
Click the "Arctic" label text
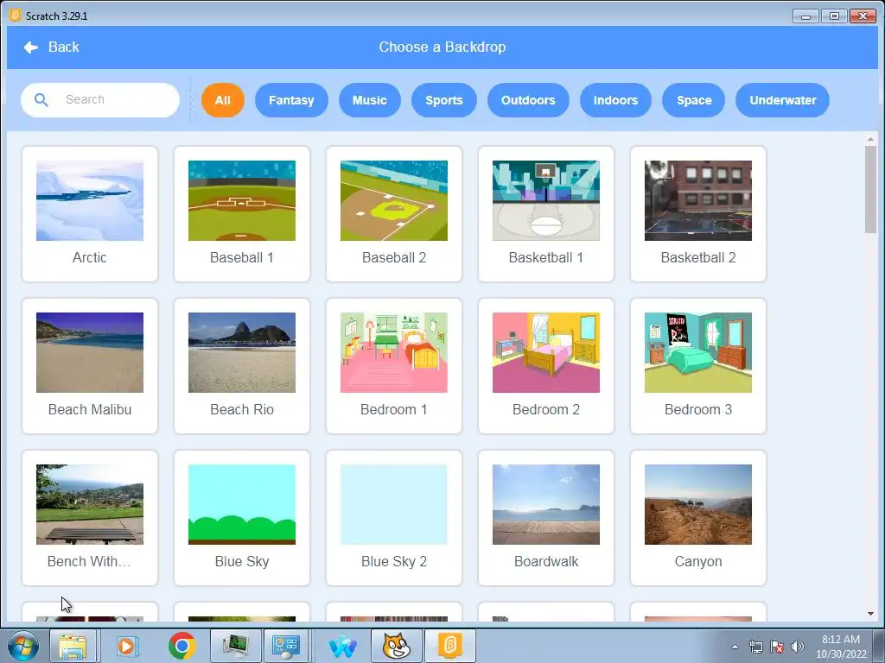pyautogui.click(x=90, y=257)
